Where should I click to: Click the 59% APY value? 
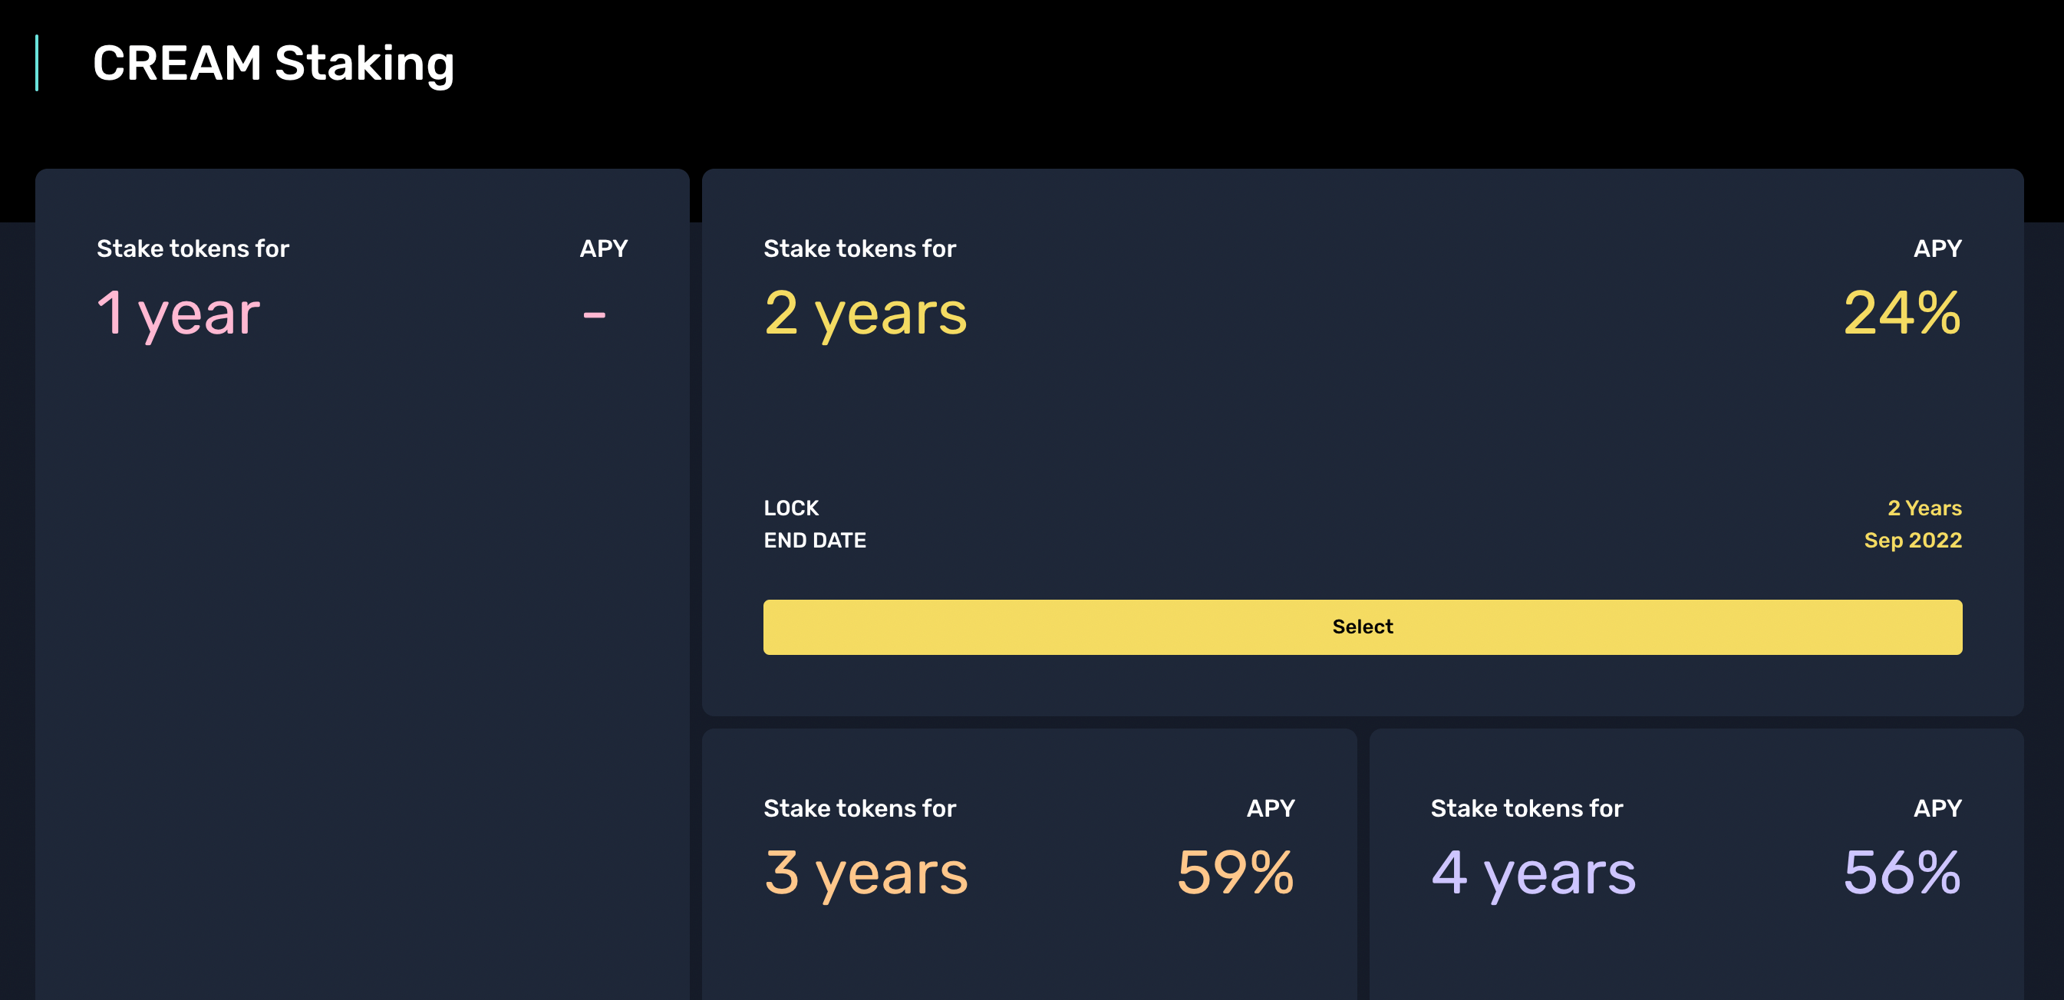[1235, 872]
